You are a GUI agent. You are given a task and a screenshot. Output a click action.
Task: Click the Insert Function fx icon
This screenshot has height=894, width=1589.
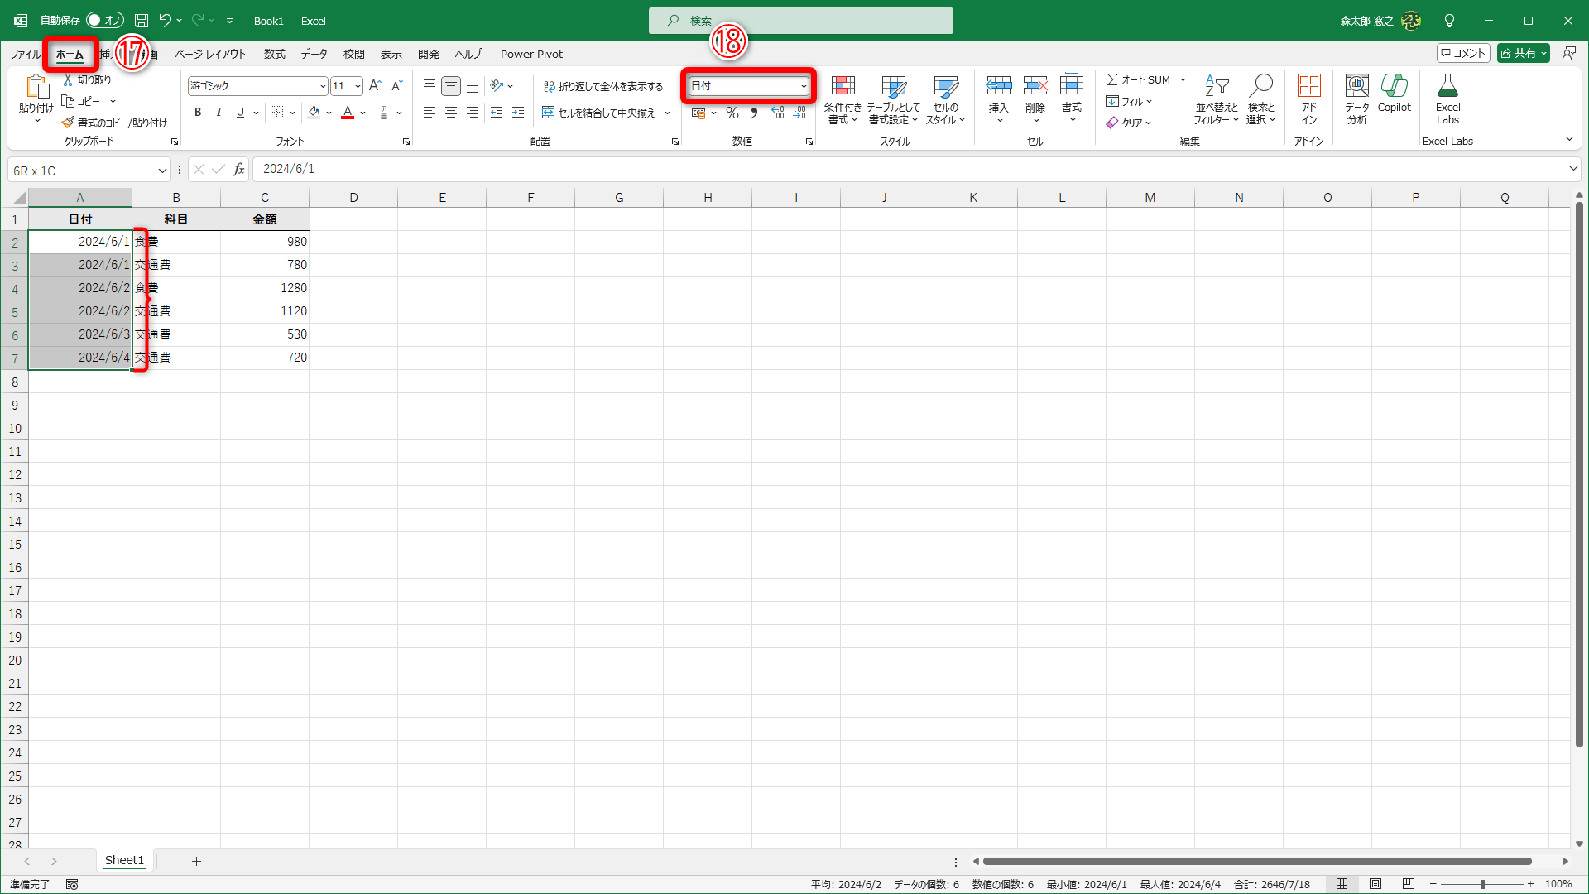tap(238, 170)
